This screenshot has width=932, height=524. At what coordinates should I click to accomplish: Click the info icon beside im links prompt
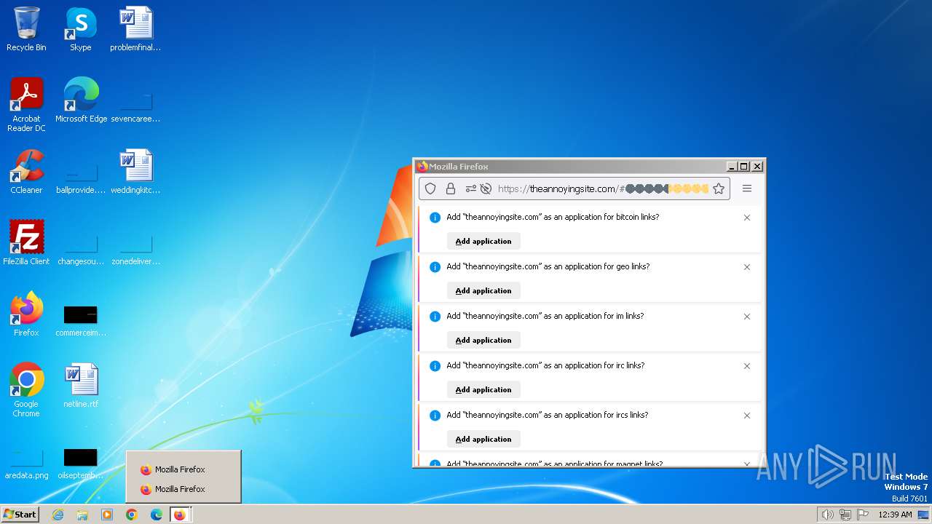(435, 317)
